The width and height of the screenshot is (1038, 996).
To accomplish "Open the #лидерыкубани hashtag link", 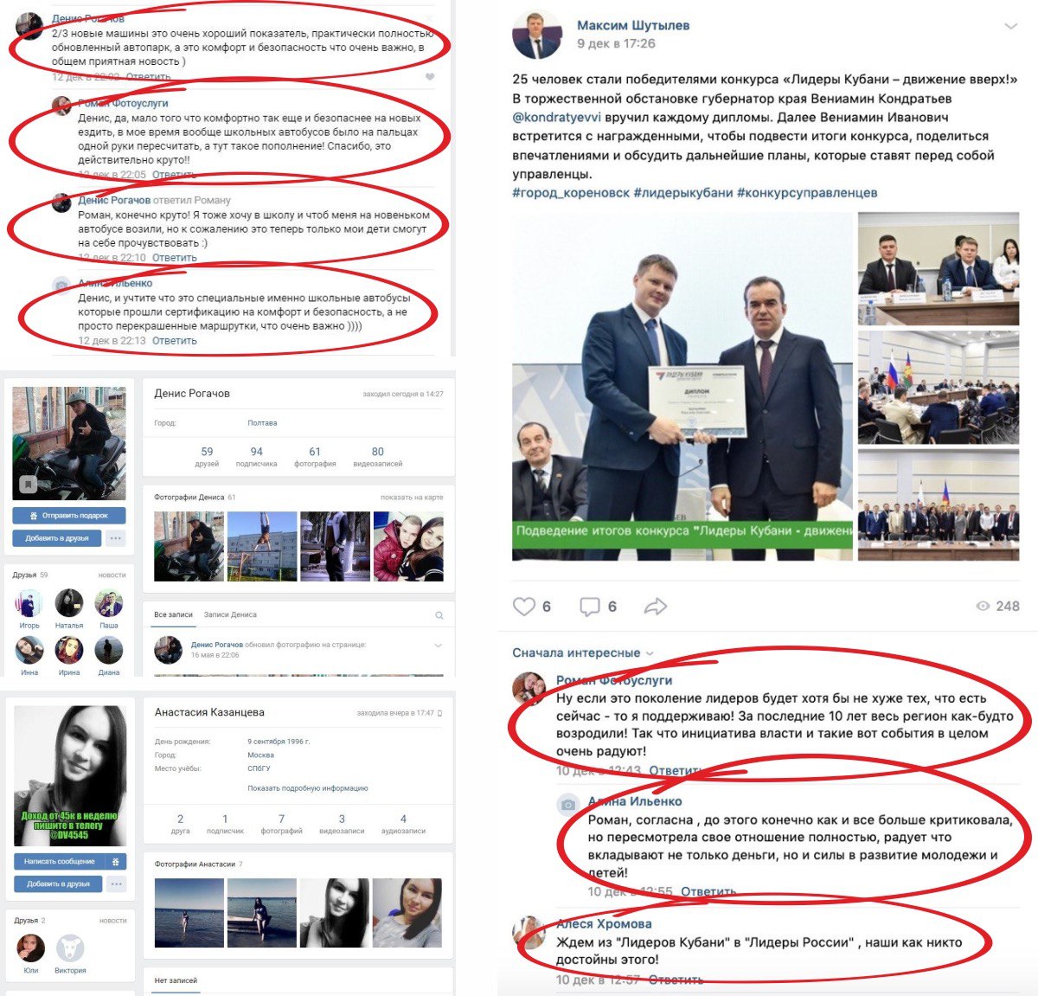I will [683, 193].
